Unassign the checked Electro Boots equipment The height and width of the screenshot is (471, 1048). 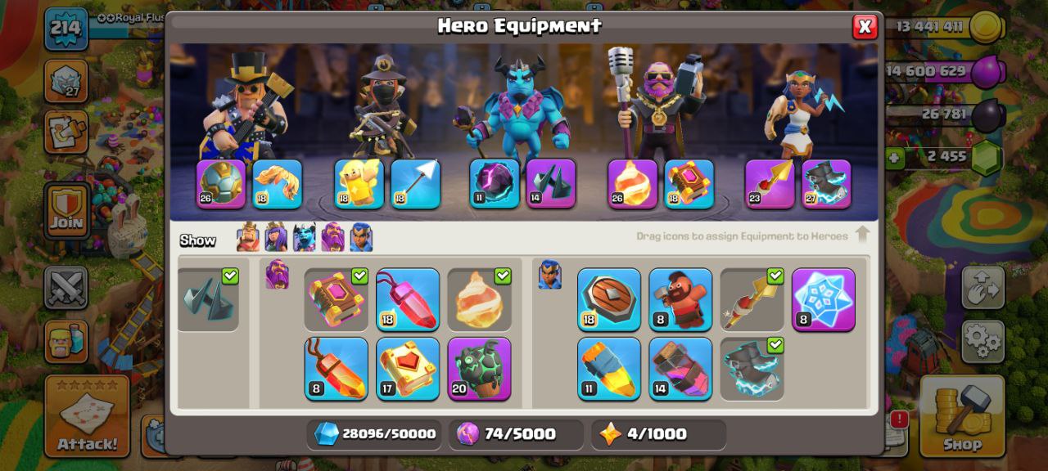pos(752,369)
